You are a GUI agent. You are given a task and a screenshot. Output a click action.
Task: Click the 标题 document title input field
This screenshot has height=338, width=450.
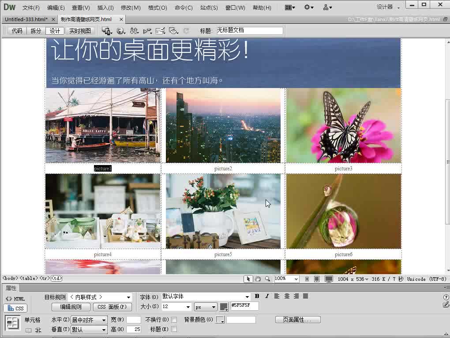point(249,30)
